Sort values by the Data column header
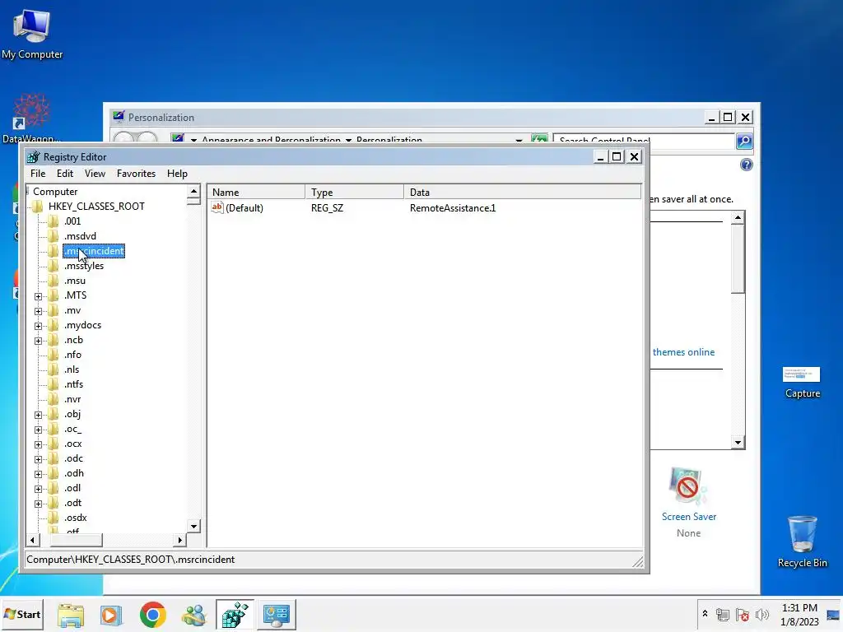 [523, 192]
